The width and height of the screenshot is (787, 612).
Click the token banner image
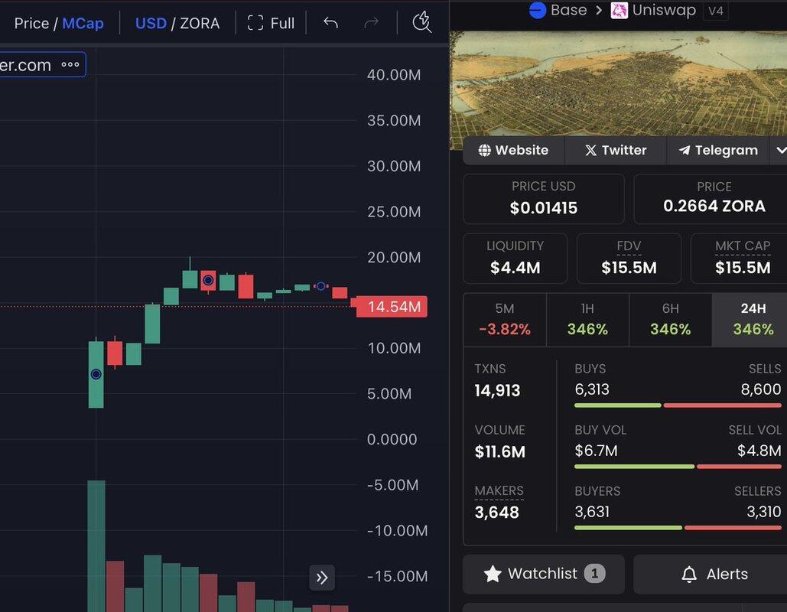[618, 83]
